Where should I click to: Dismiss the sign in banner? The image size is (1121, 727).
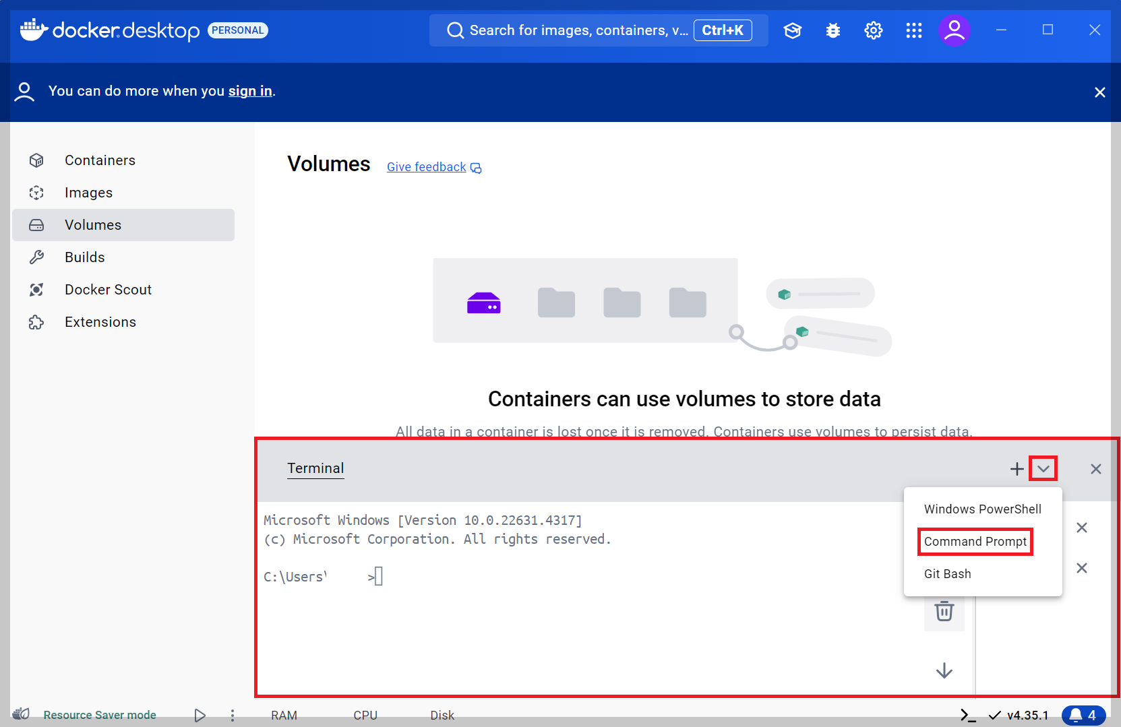1100,92
